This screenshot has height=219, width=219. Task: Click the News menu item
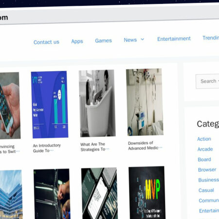(x=130, y=40)
